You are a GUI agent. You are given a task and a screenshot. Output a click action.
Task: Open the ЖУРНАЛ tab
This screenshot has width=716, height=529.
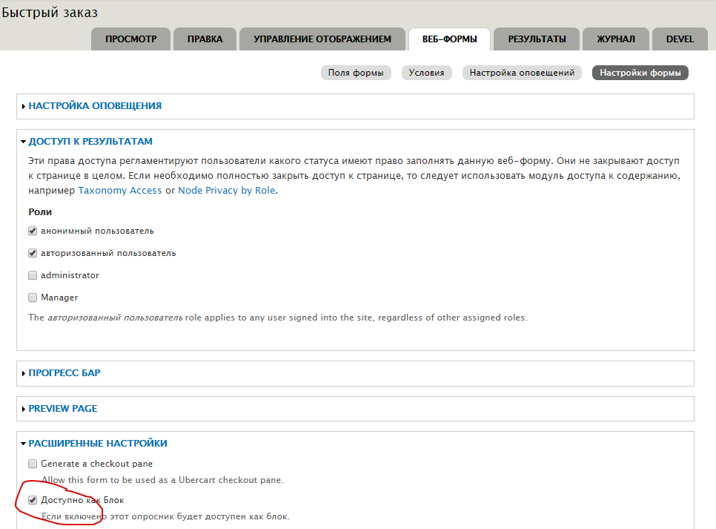click(615, 39)
